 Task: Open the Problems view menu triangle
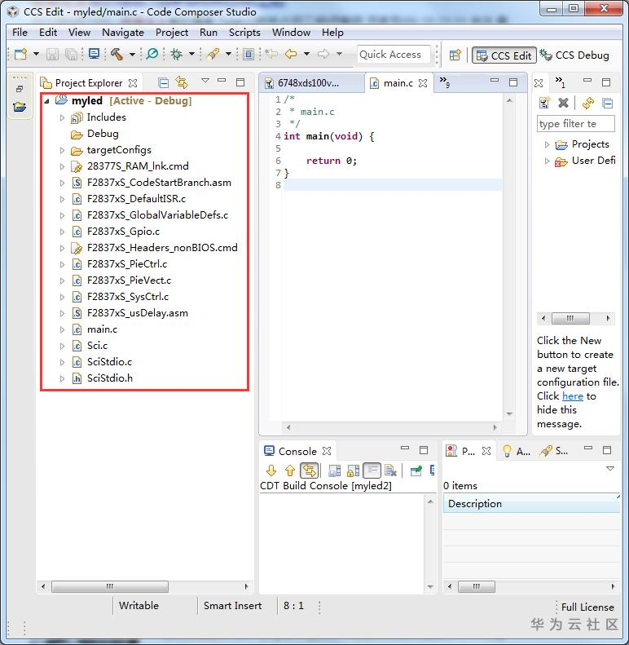tap(610, 469)
